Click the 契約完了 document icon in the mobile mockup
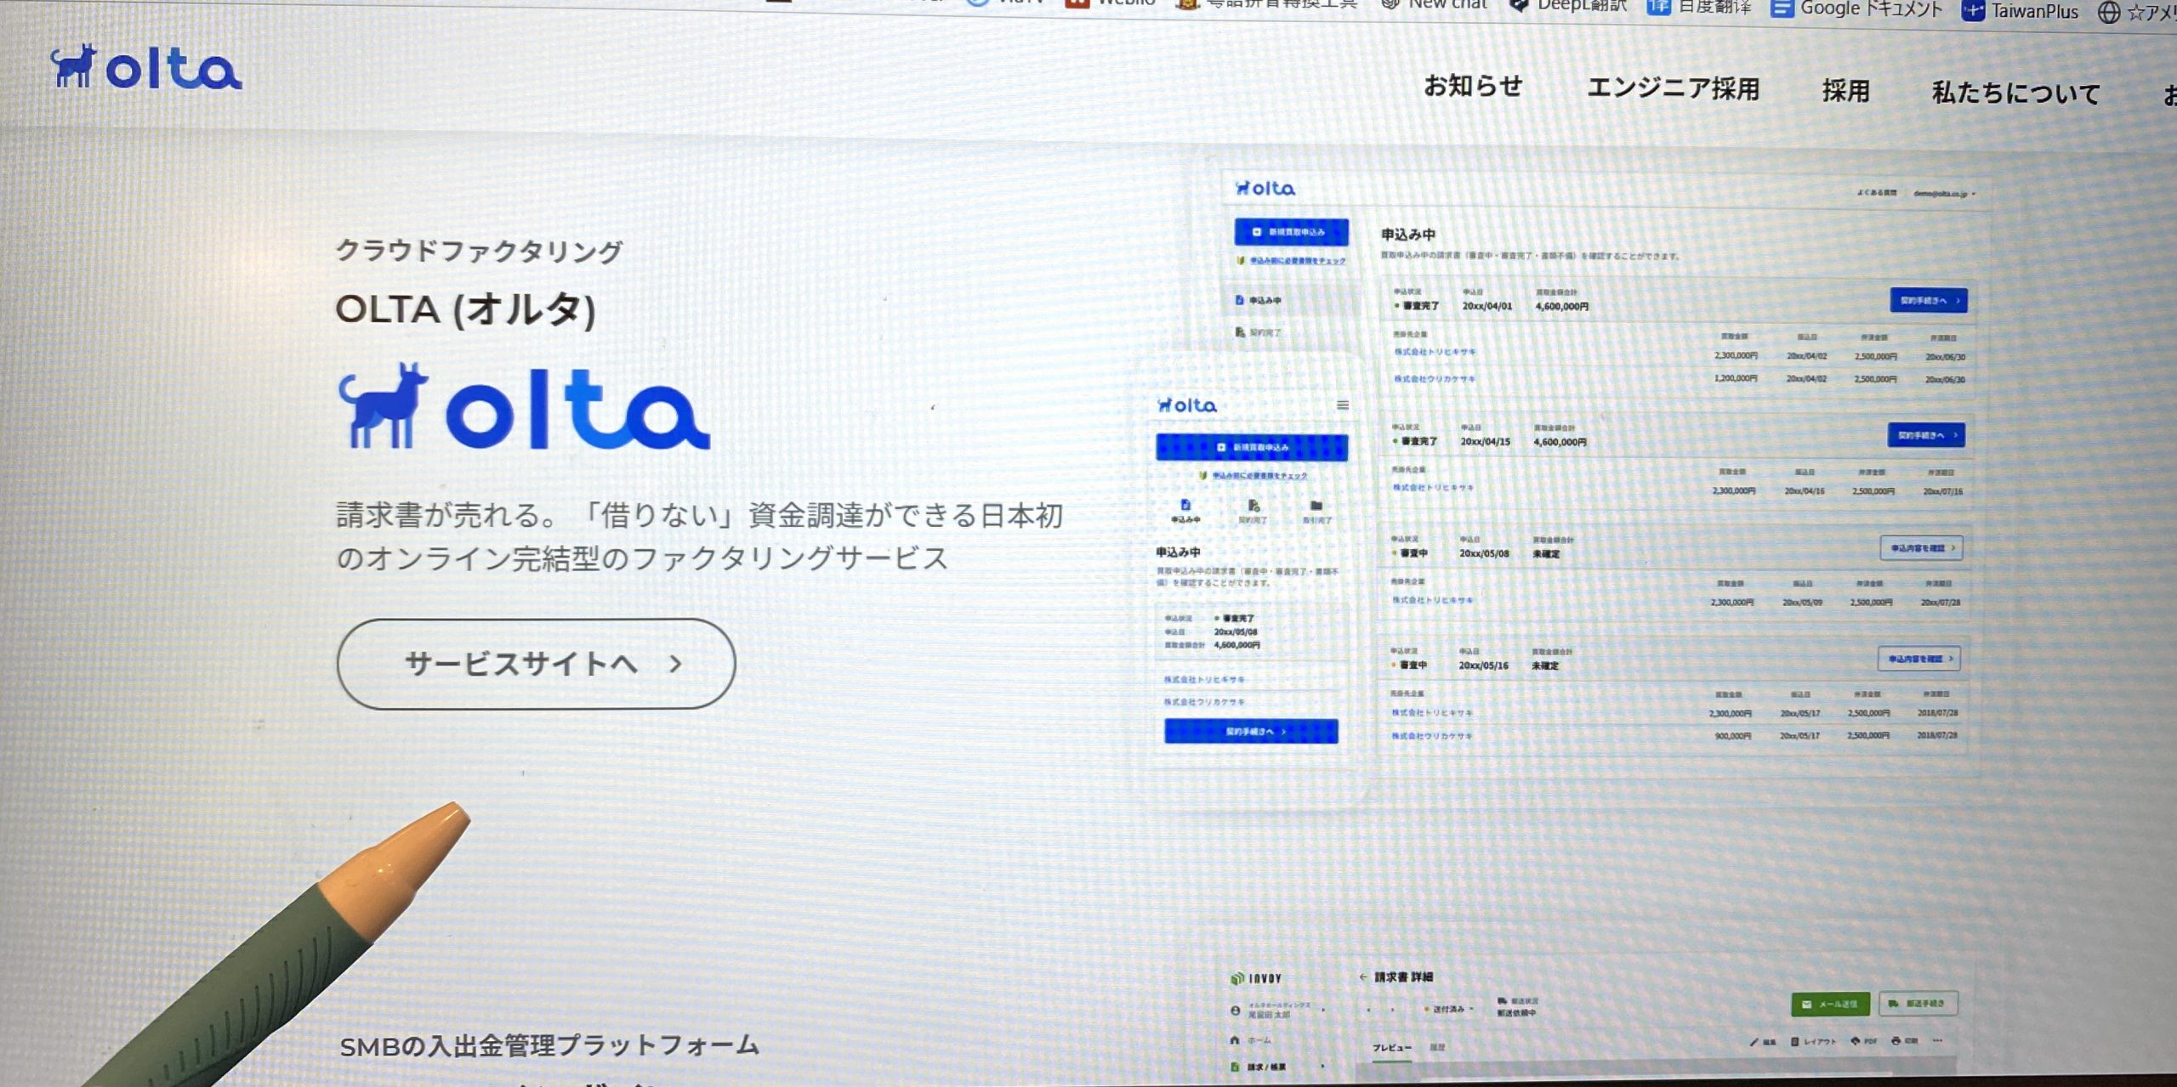 pyautogui.click(x=1253, y=506)
